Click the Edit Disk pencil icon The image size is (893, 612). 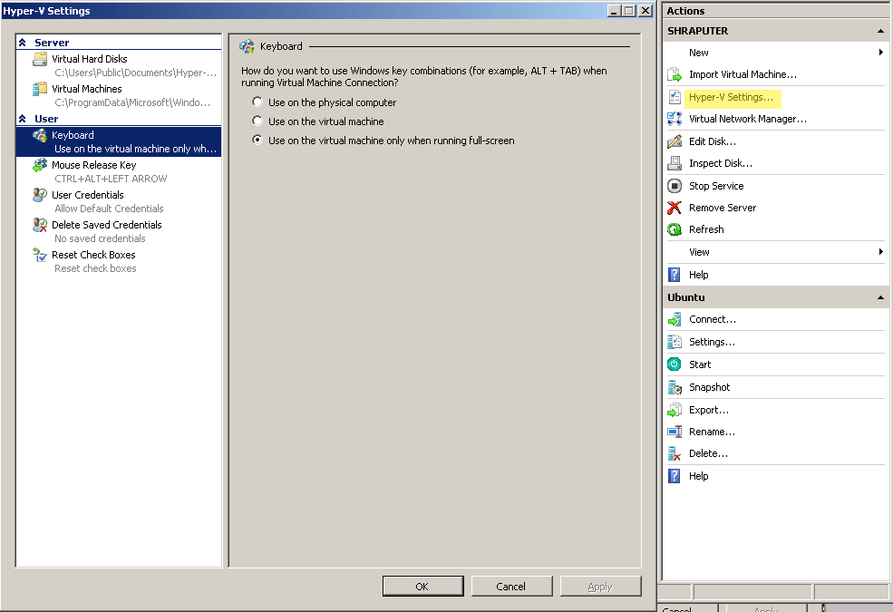coord(675,141)
